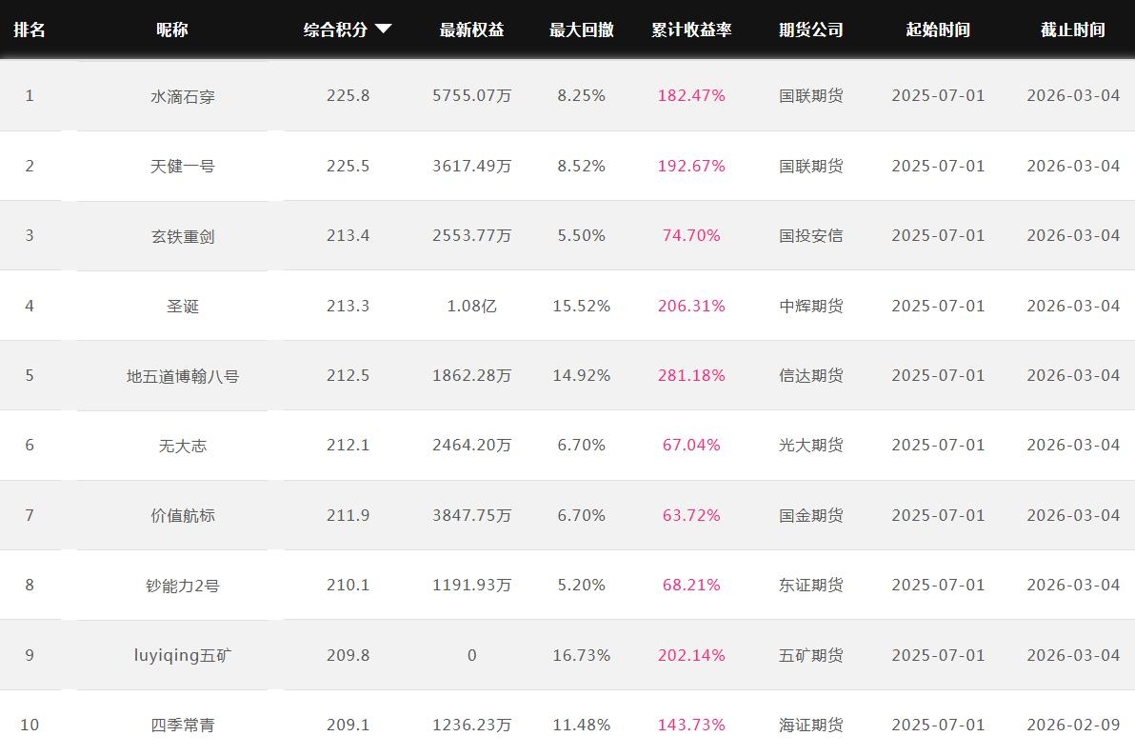Click the 排名 column header
The width and height of the screenshot is (1135, 756).
coord(30,30)
